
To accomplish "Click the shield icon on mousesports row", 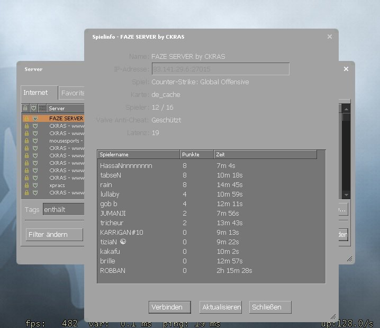I will [x=35, y=141].
